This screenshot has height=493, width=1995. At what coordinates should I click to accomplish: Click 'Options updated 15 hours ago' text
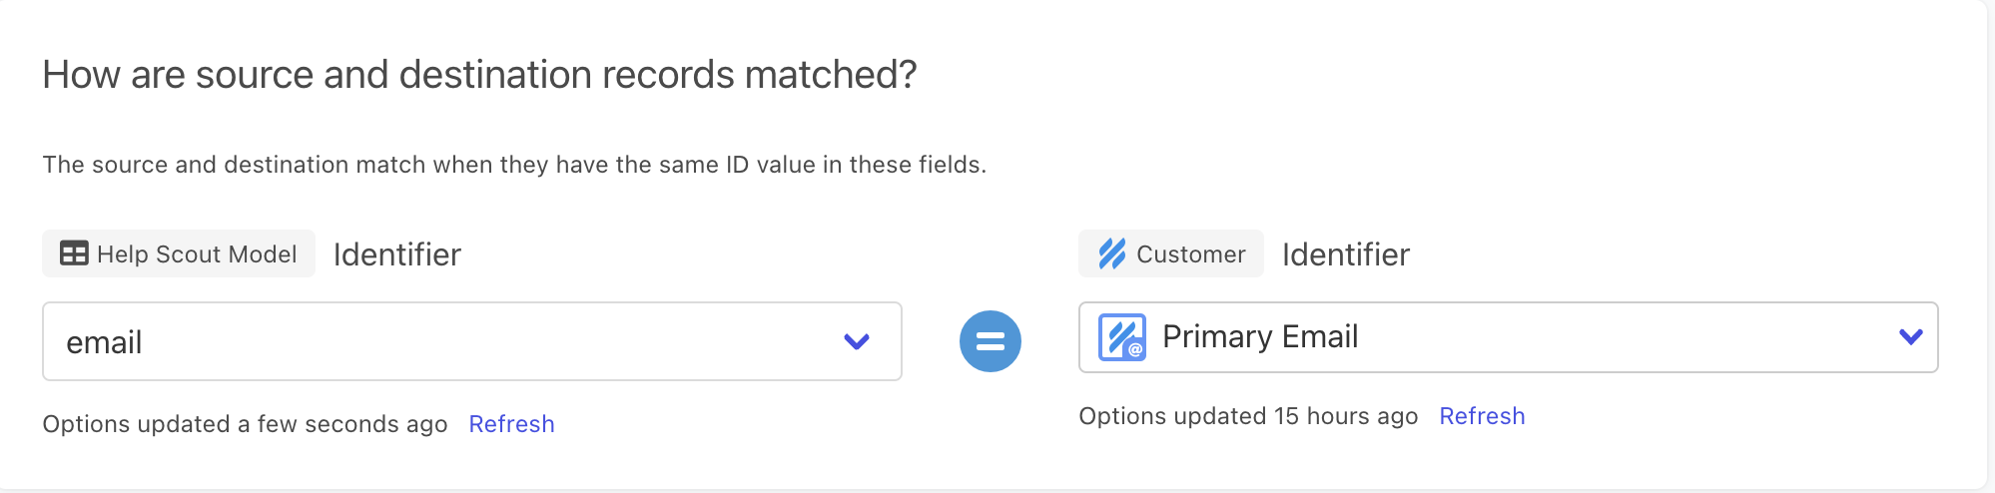coord(1248,416)
